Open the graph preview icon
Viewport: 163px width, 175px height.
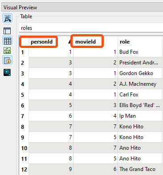pyautogui.click(x=7, y=51)
